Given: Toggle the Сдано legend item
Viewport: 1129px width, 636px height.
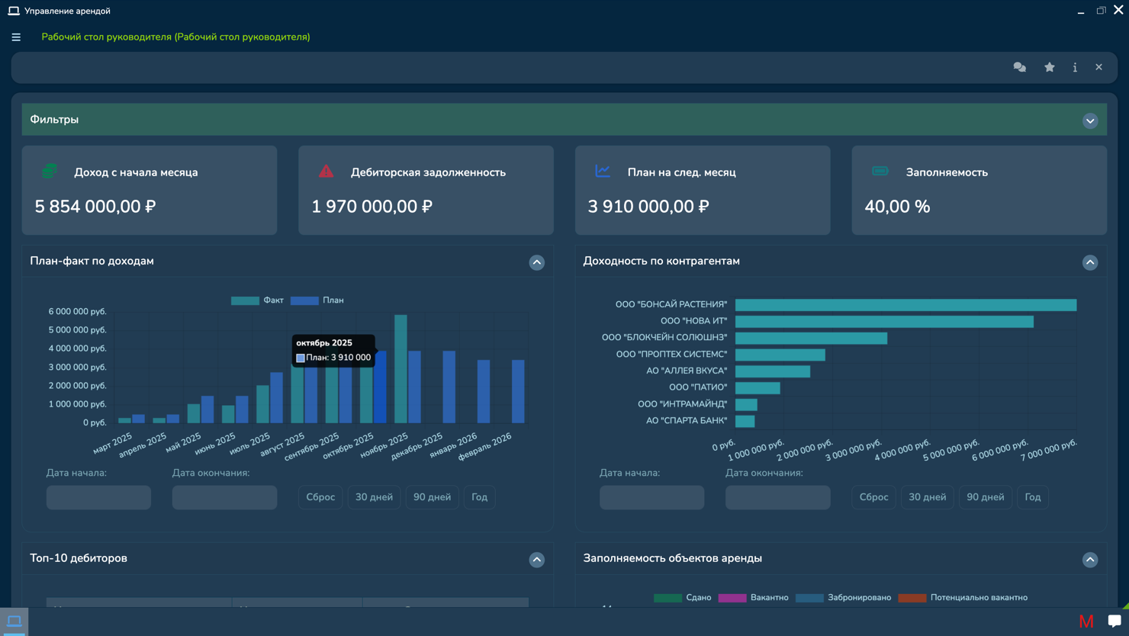Looking at the screenshot, I should pyautogui.click(x=682, y=598).
